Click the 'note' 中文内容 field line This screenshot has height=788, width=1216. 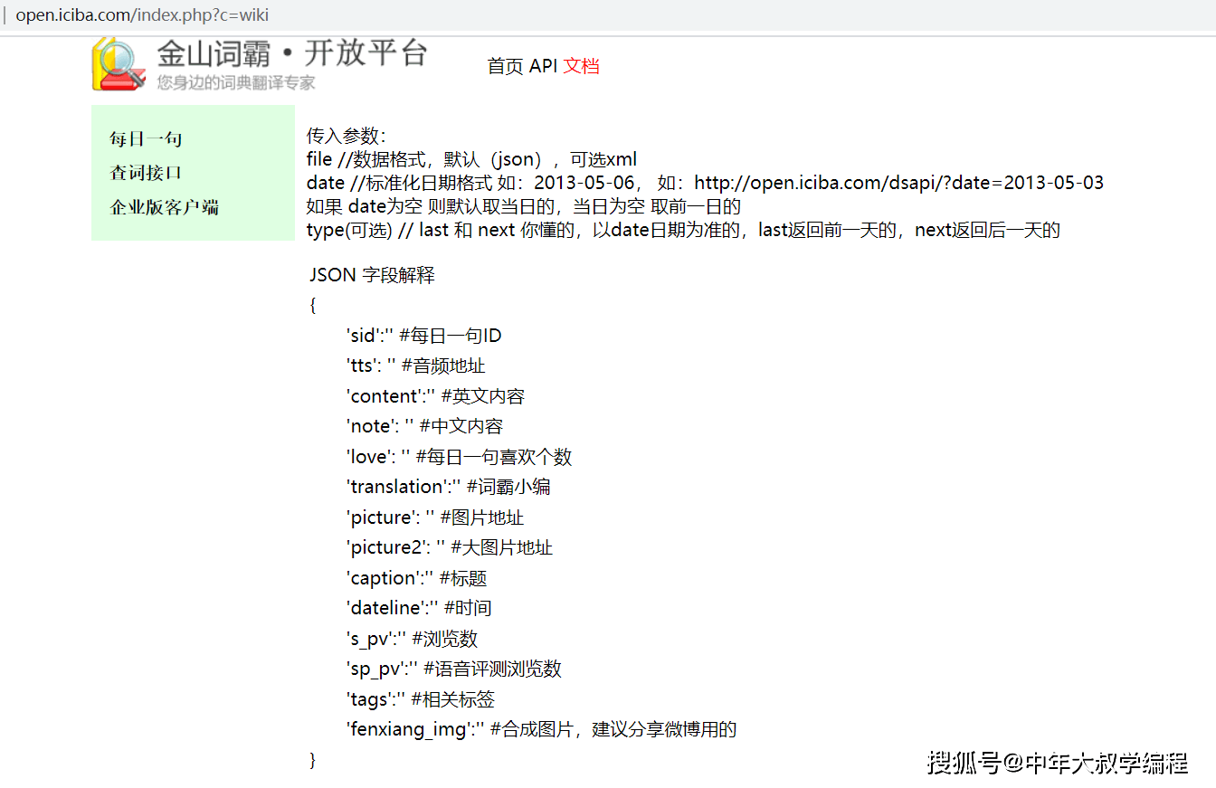pos(424,426)
